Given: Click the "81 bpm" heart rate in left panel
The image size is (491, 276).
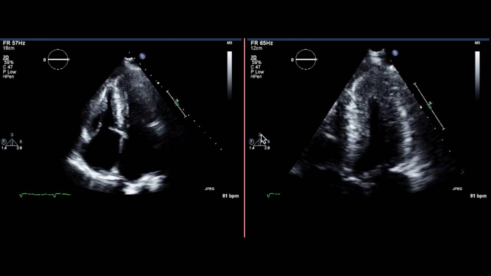Looking at the screenshot, I should click(x=231, y=196).
